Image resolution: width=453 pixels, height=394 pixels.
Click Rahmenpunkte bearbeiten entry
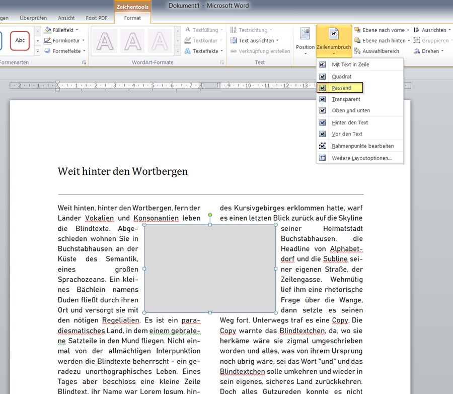[362, 146]
